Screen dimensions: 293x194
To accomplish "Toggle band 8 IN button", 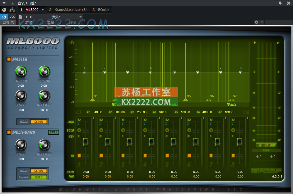I will coord(233,156).
